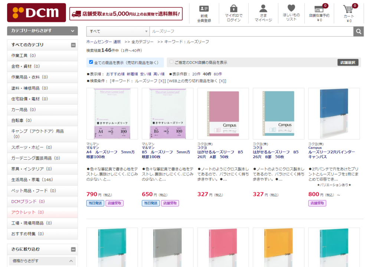
Task: Open orange Campus binder thumbnail
Action: coord(278,247)
